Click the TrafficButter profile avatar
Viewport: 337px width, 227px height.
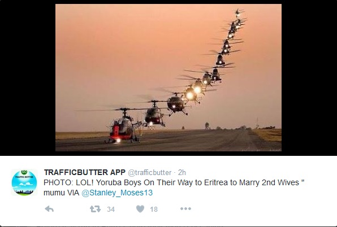[x=24, y=182]
